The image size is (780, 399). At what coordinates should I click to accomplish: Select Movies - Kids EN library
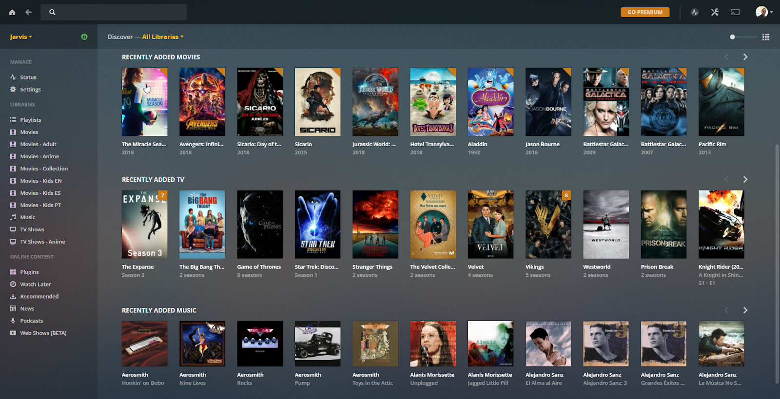40,180
